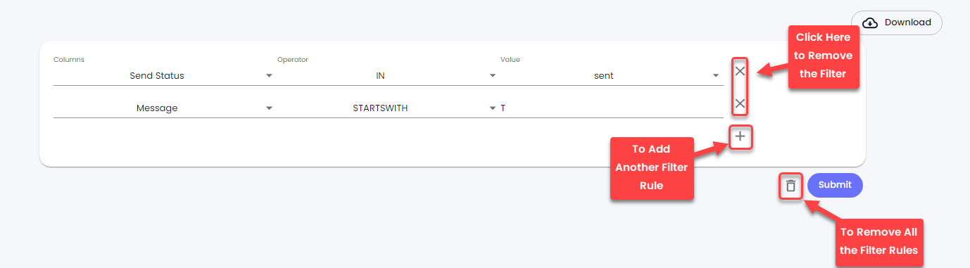The height and width of the screenshot is (268, 970).
Task: Select the STARTSWITH operator text
Action: click(x=380, y=108)
